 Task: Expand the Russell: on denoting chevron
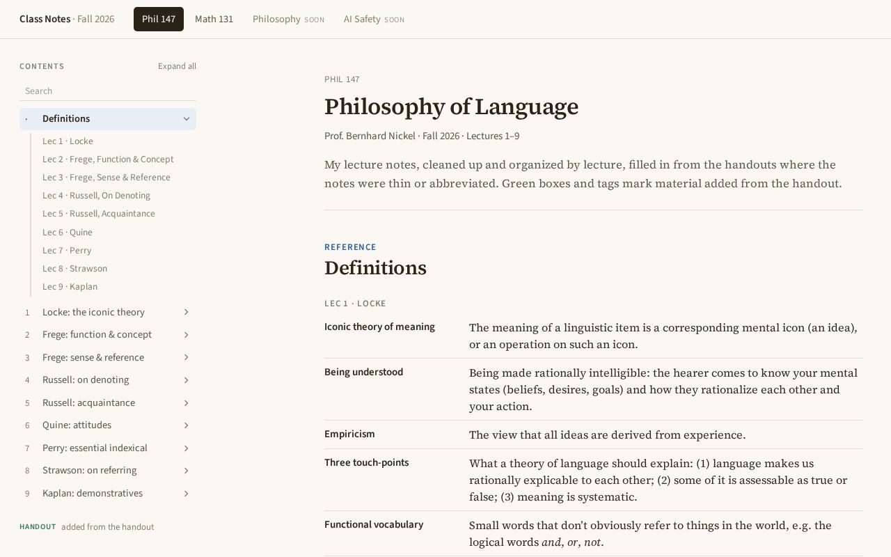[x=187, y=380]
